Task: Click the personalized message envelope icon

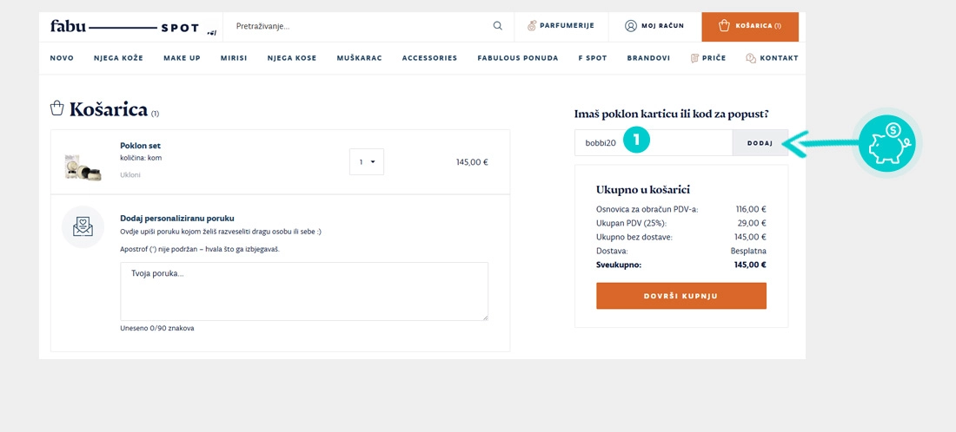Action: point(83,227)
